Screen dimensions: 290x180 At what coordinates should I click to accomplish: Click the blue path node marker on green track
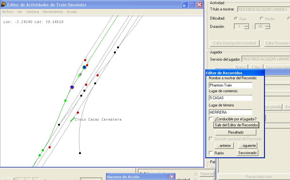[84, 67]
